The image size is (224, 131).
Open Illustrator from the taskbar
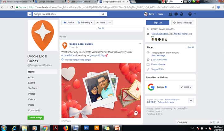(97, 128)
